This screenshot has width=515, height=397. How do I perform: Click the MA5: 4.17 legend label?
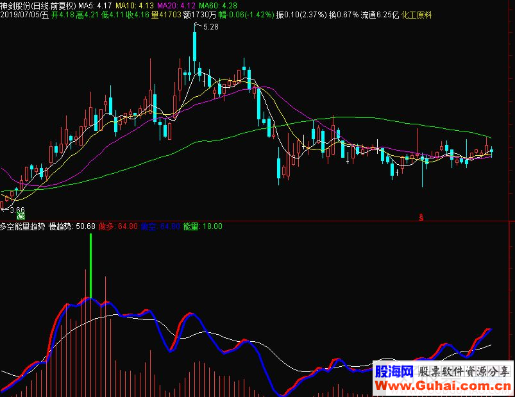pos(95,6)
